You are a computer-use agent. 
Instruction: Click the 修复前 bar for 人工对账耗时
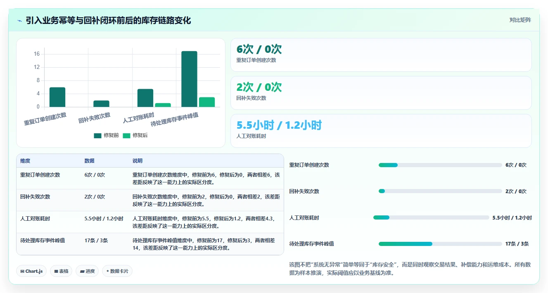coord(145,98)
